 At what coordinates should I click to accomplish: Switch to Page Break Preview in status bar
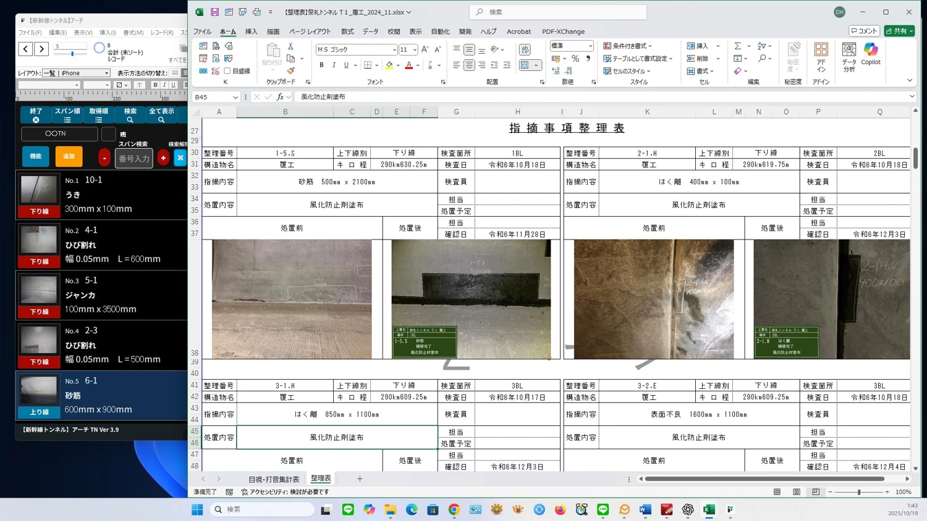point(816,492)
